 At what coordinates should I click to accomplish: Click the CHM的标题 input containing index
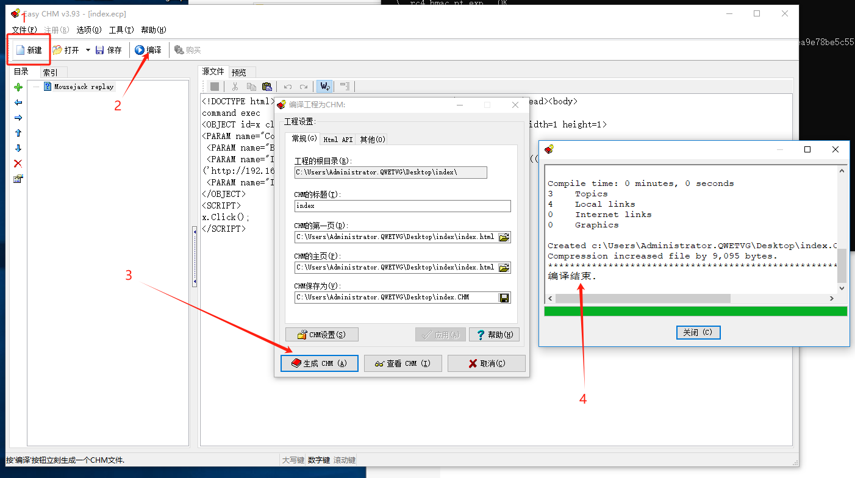tap(402, 206)
